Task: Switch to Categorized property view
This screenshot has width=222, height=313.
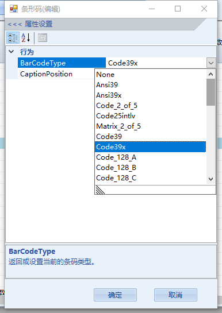Action: point(13,37)
